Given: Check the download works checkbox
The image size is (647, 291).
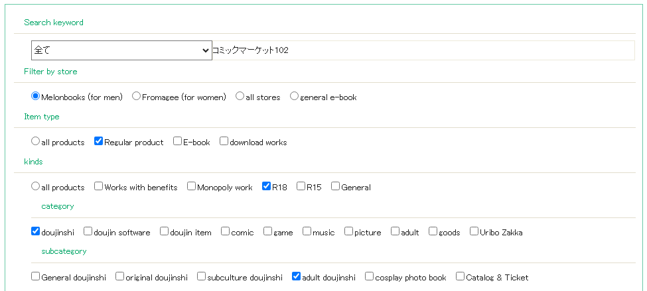Looking at the screenshot, I should 224,141.
